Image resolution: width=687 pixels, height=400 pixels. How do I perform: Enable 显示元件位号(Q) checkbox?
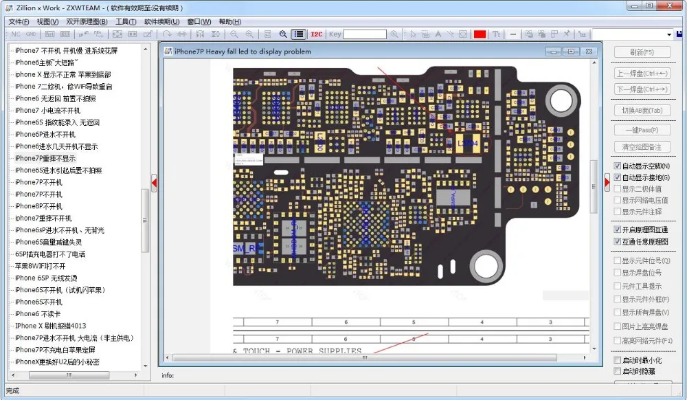(x=618, y=260)
